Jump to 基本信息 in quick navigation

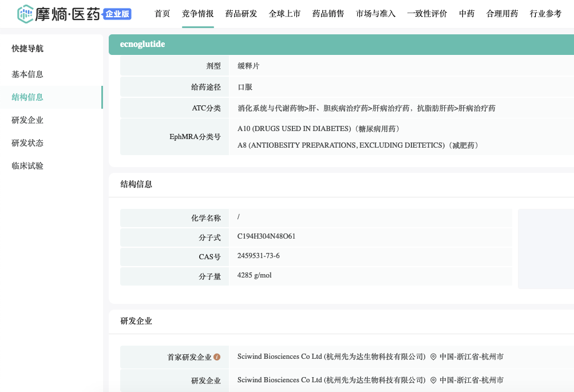point(27,74)
